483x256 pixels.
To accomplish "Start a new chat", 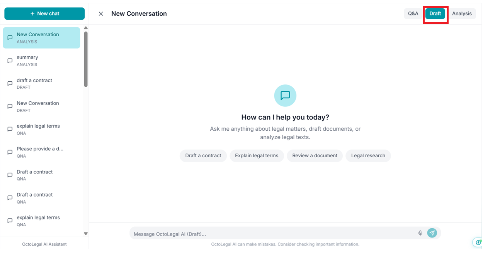I will 44,13.
